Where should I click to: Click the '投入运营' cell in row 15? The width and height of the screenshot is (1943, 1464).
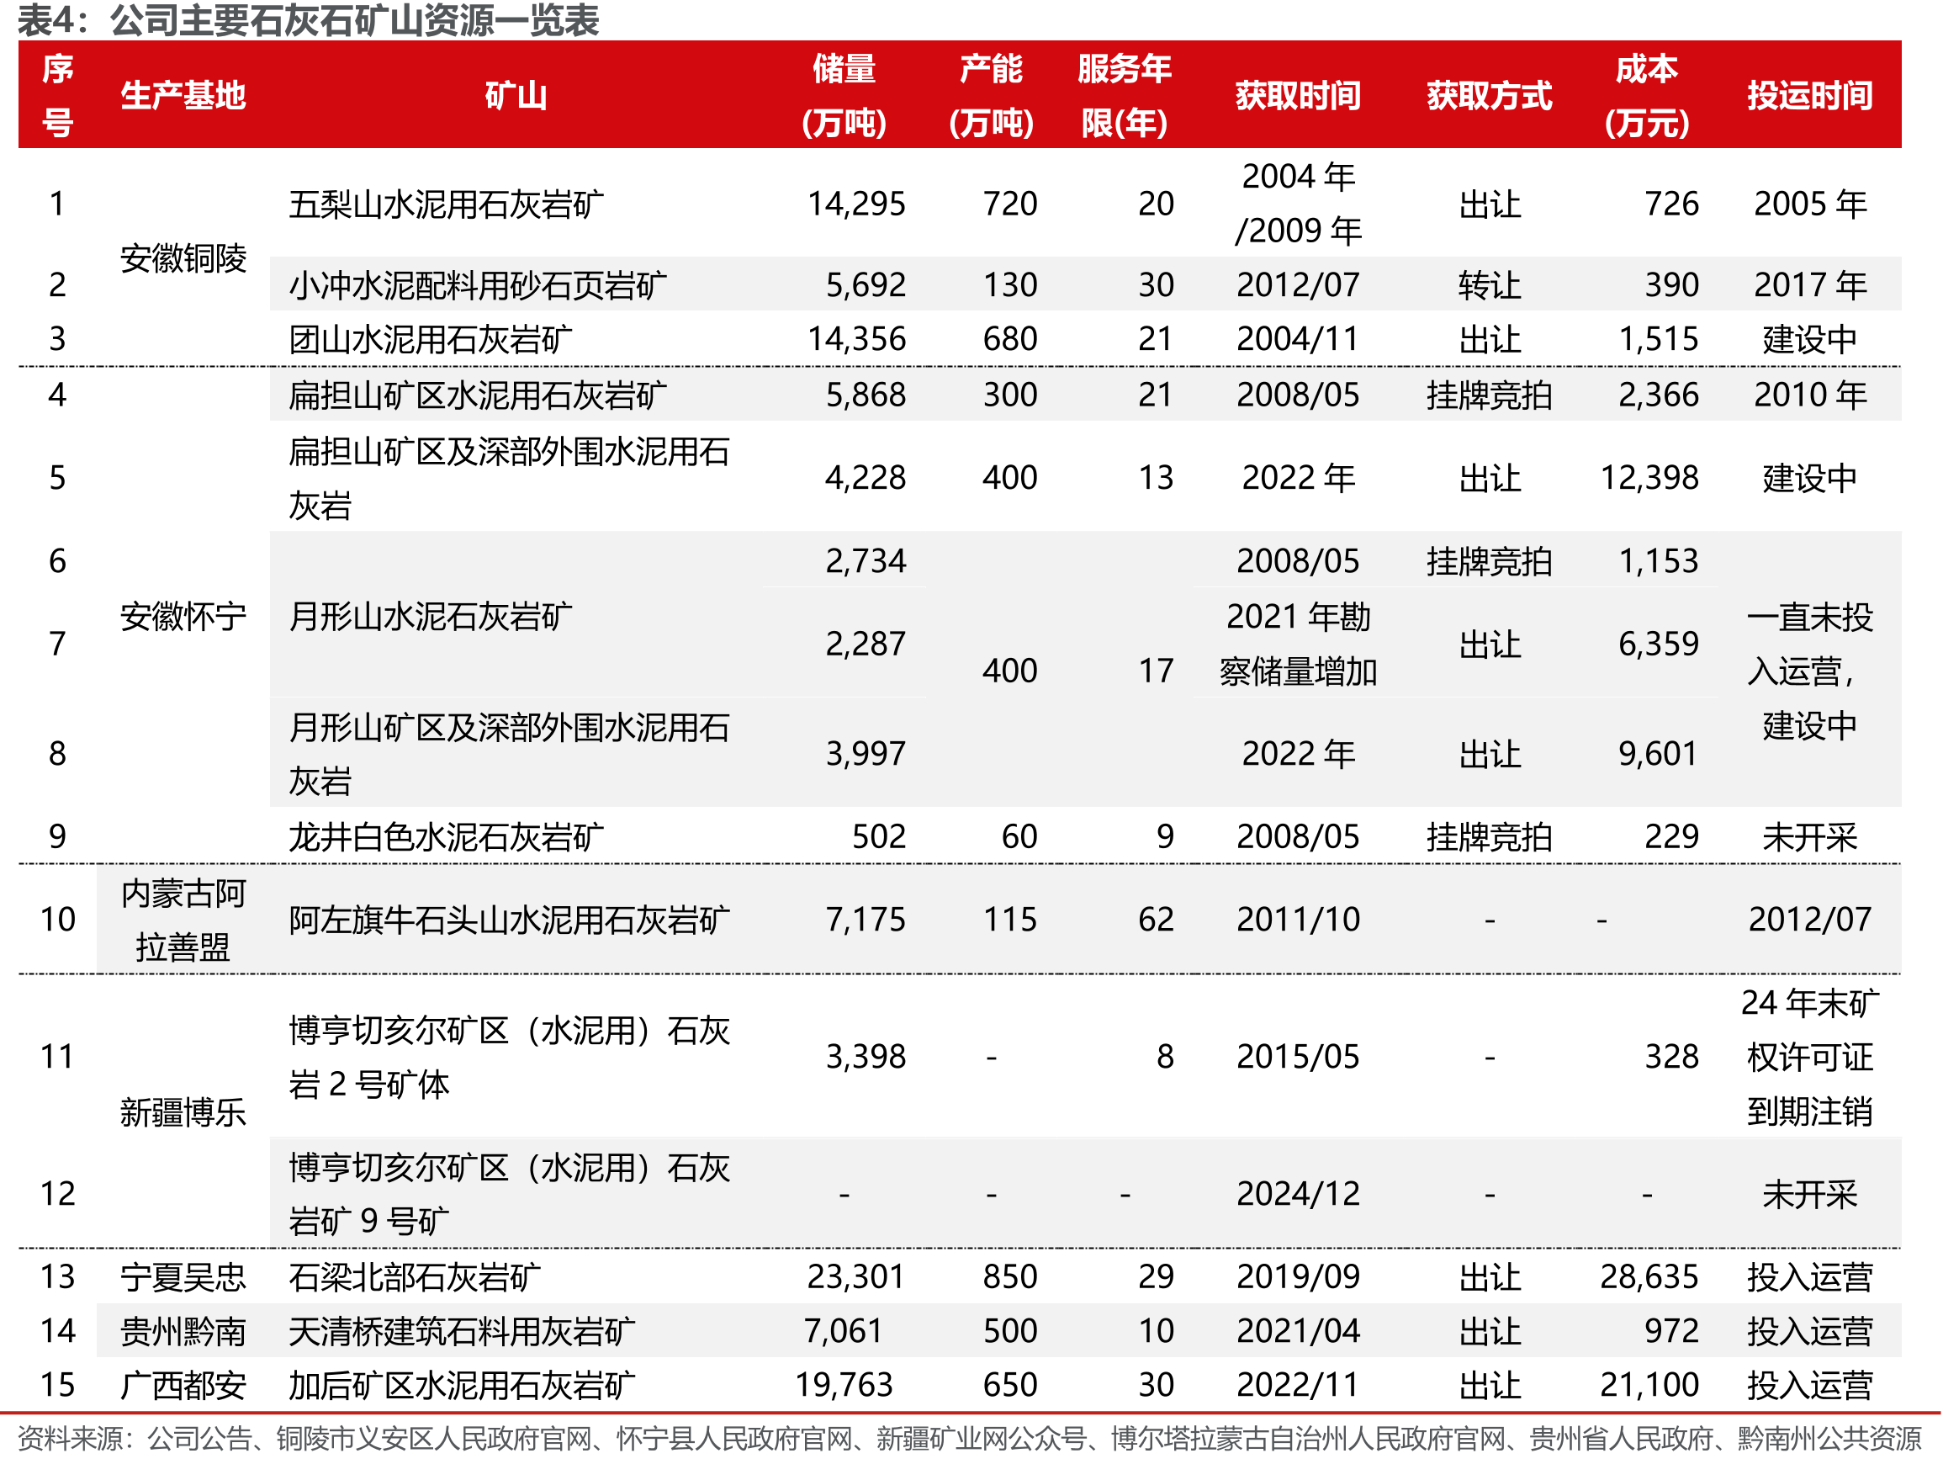coord(1809,1386)
